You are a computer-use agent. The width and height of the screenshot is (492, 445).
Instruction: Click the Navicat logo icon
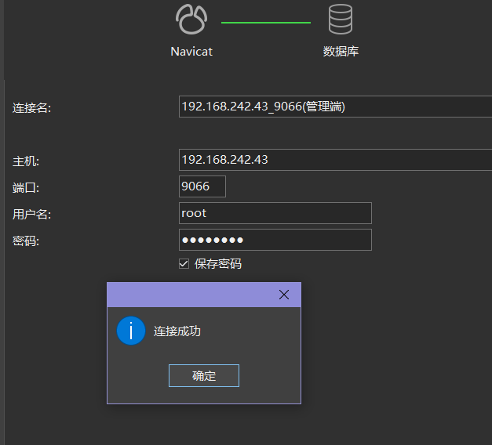[x=191, y=19]
